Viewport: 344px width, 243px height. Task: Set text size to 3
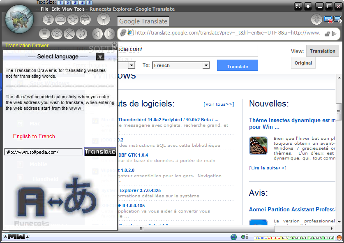pyautogui.click(x=75, y=2)
